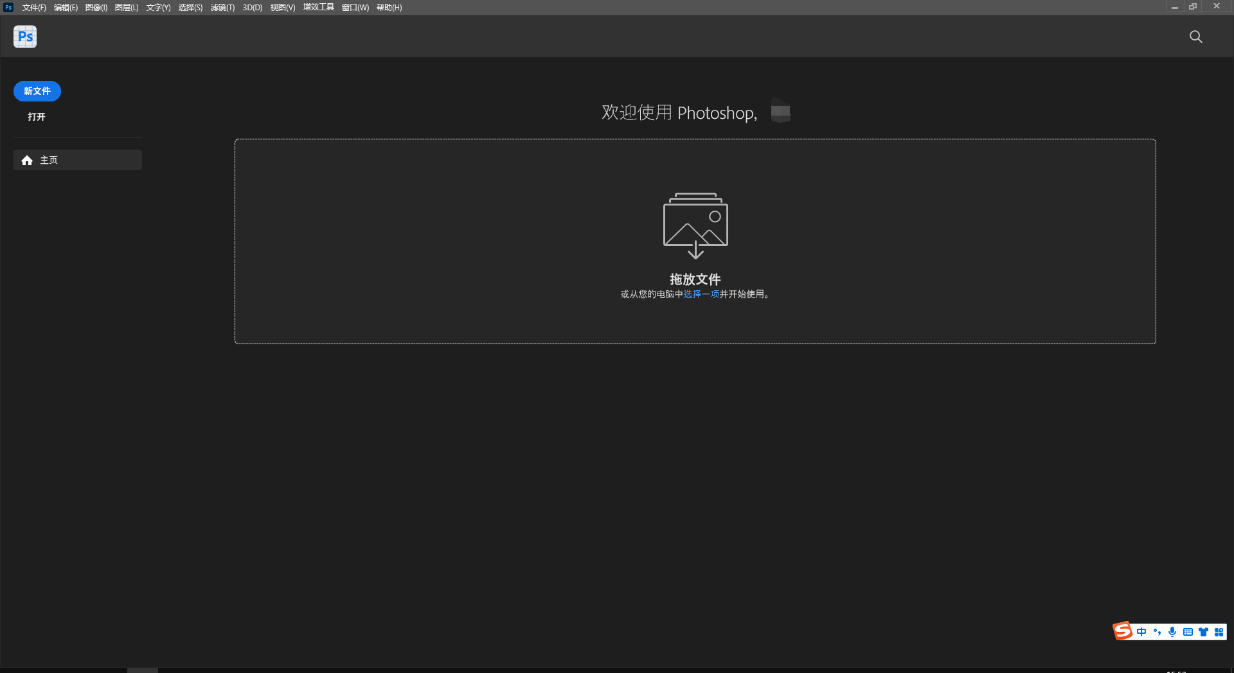
Task: Open the 帮助(H) menu
Action: point(388,7)
